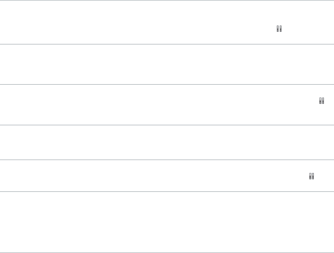Click the left bar of first row's icon
This screenshot has height=253, width=334.
pos(278,29)
